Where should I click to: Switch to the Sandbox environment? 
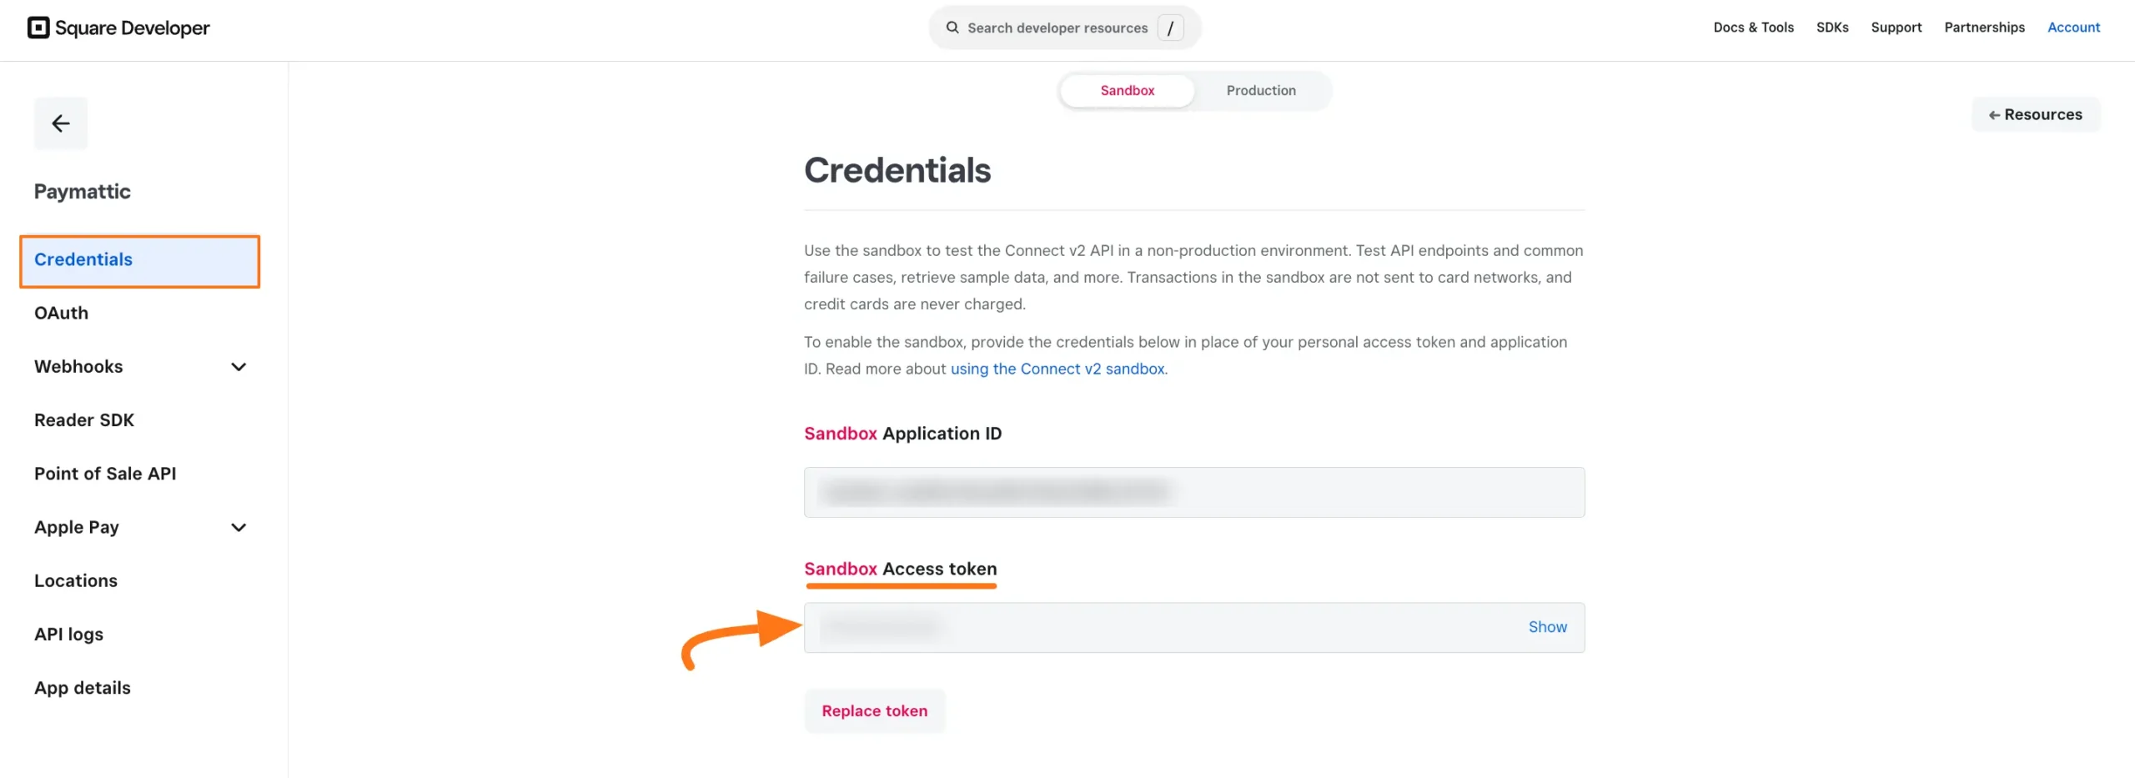point(1126,90)
